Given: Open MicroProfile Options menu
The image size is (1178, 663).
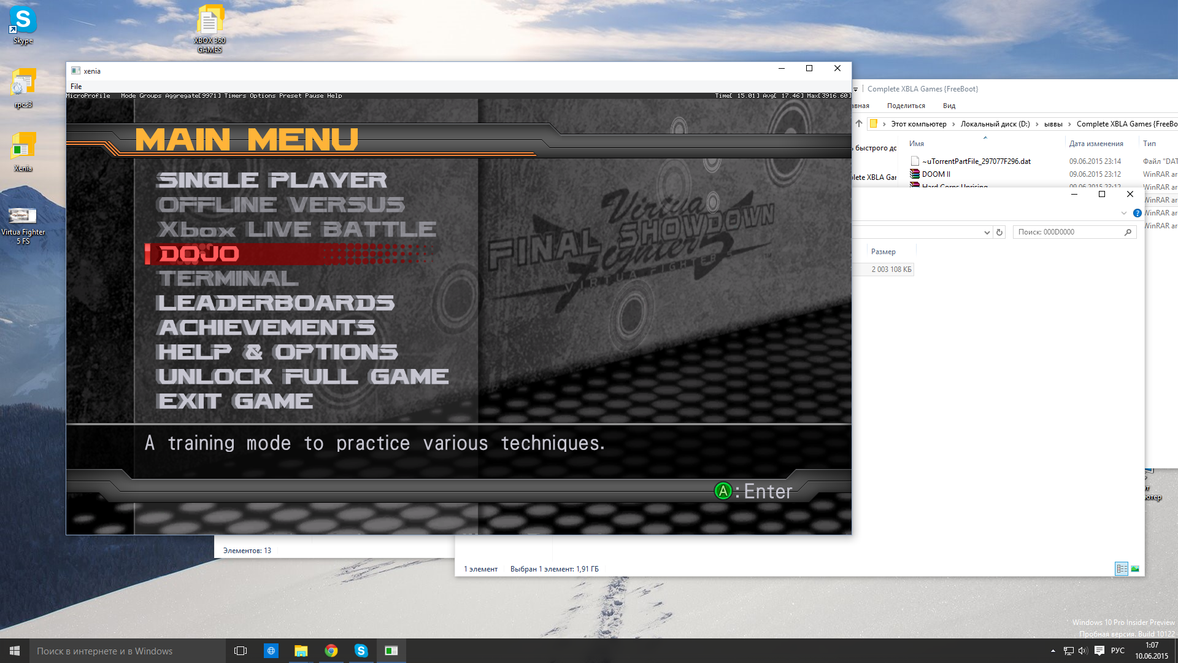Looking at the screenshot, I should point(263,96).
